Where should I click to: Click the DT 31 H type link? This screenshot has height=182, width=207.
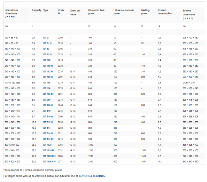click(47, 43)
